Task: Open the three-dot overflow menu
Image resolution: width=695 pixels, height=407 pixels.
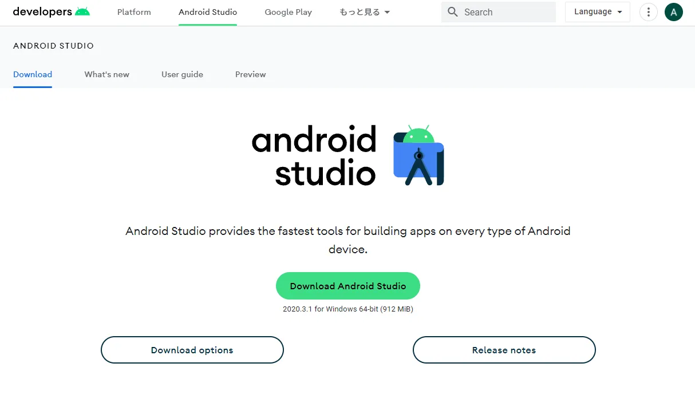Action: click(648, 12)
